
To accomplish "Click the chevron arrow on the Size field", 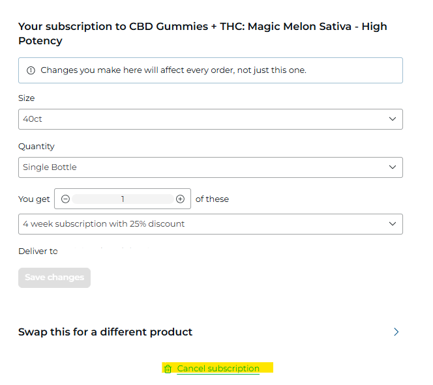I will (x=393, y=119).
